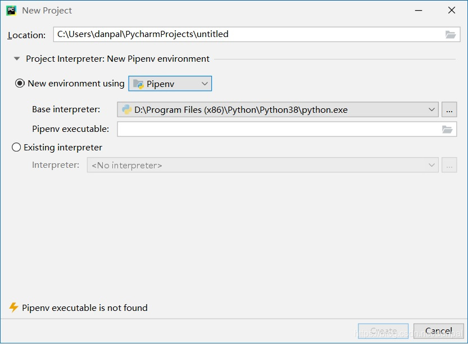Viewport: 468px width, 344px height.
Task: Click the folder icon beside Location field
Action: (x=450, y=34)
